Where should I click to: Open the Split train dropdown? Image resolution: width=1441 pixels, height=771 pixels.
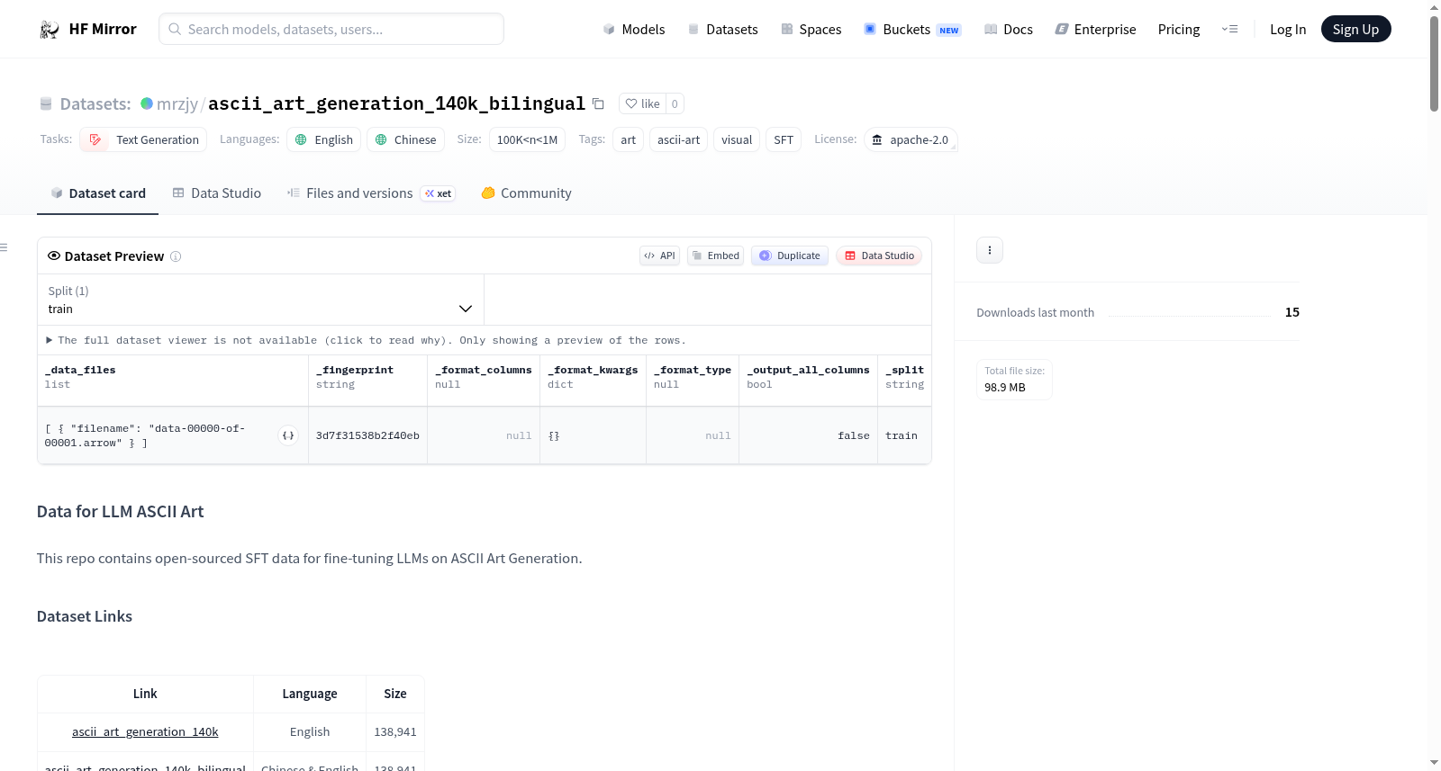click(260, 300)
